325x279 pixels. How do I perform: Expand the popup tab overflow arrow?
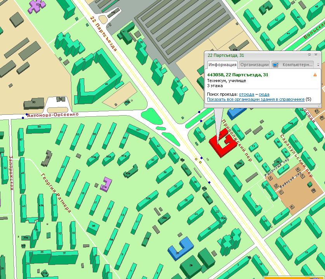[x=318, y=65]
